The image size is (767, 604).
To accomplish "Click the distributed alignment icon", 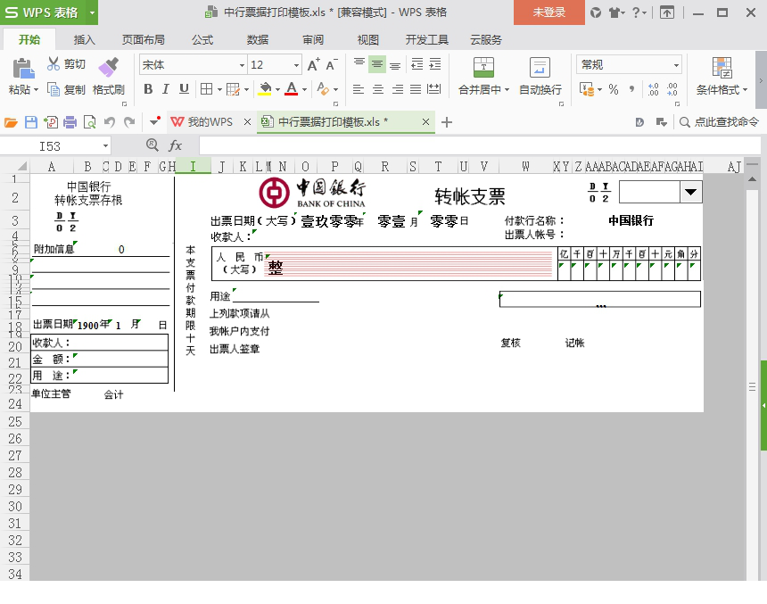I will tap(433, 89).
